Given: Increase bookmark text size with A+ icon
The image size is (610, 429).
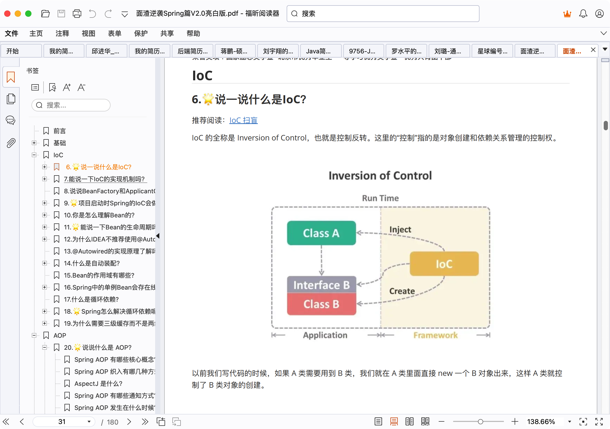Looking at the screenshot, I should [67, 87].
